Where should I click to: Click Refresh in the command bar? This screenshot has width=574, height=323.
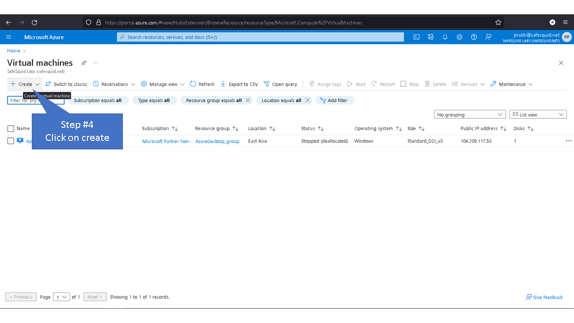(202, 84)
